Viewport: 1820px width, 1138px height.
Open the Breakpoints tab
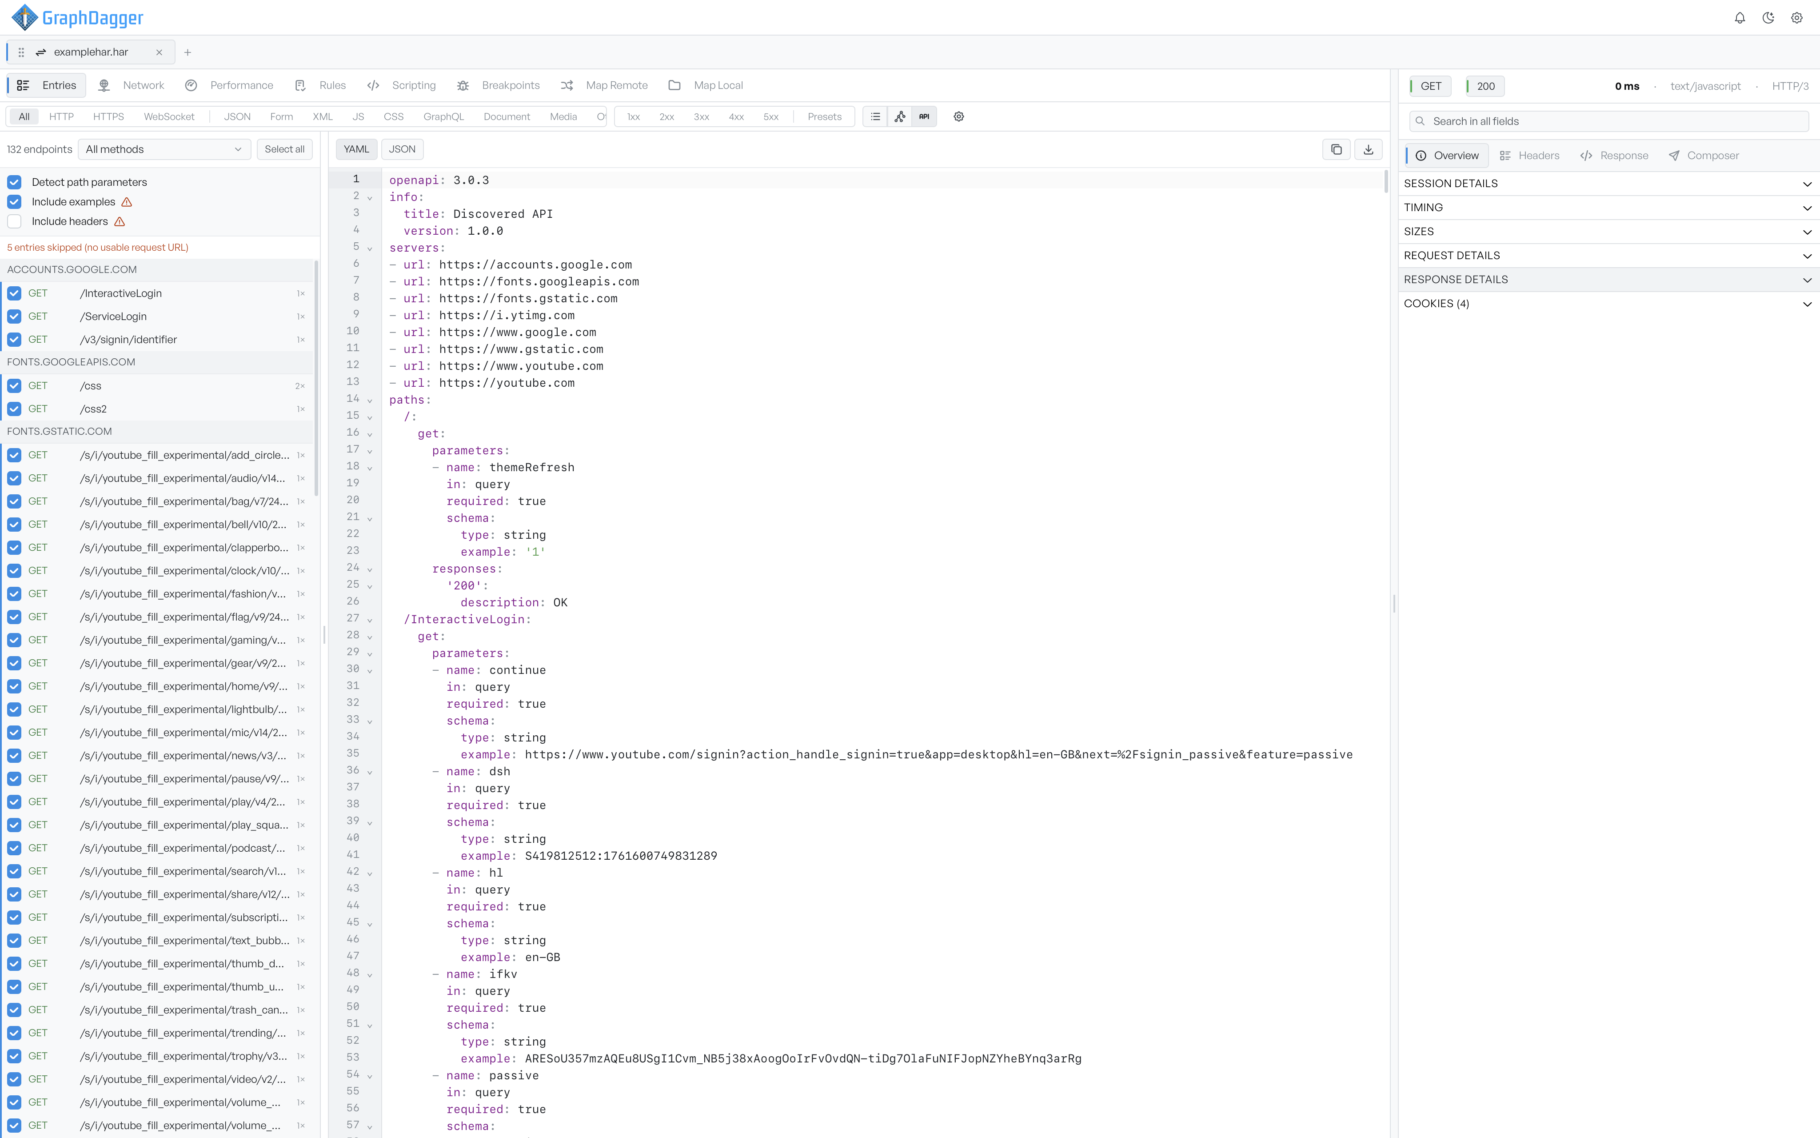499,85
